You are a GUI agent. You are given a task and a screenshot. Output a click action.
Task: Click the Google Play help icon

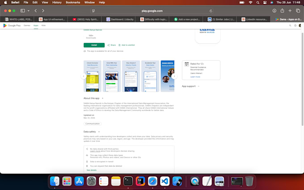tap(295, 25)
